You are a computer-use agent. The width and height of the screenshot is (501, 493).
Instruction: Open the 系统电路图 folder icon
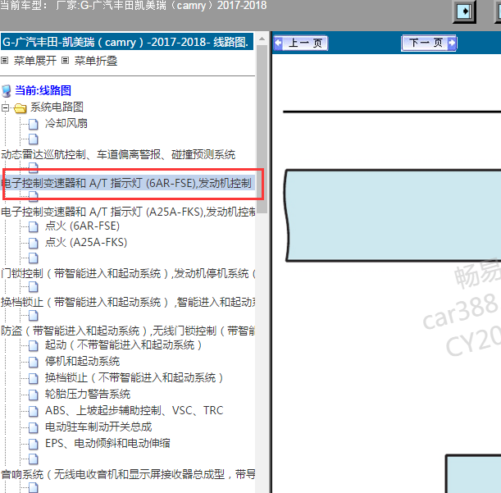click(x=20, y=108)
